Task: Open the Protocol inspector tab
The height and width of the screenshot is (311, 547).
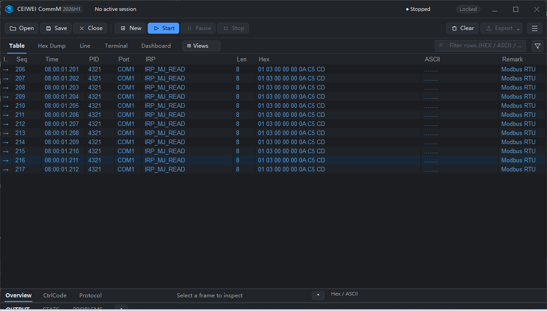Action: point(90,296)
